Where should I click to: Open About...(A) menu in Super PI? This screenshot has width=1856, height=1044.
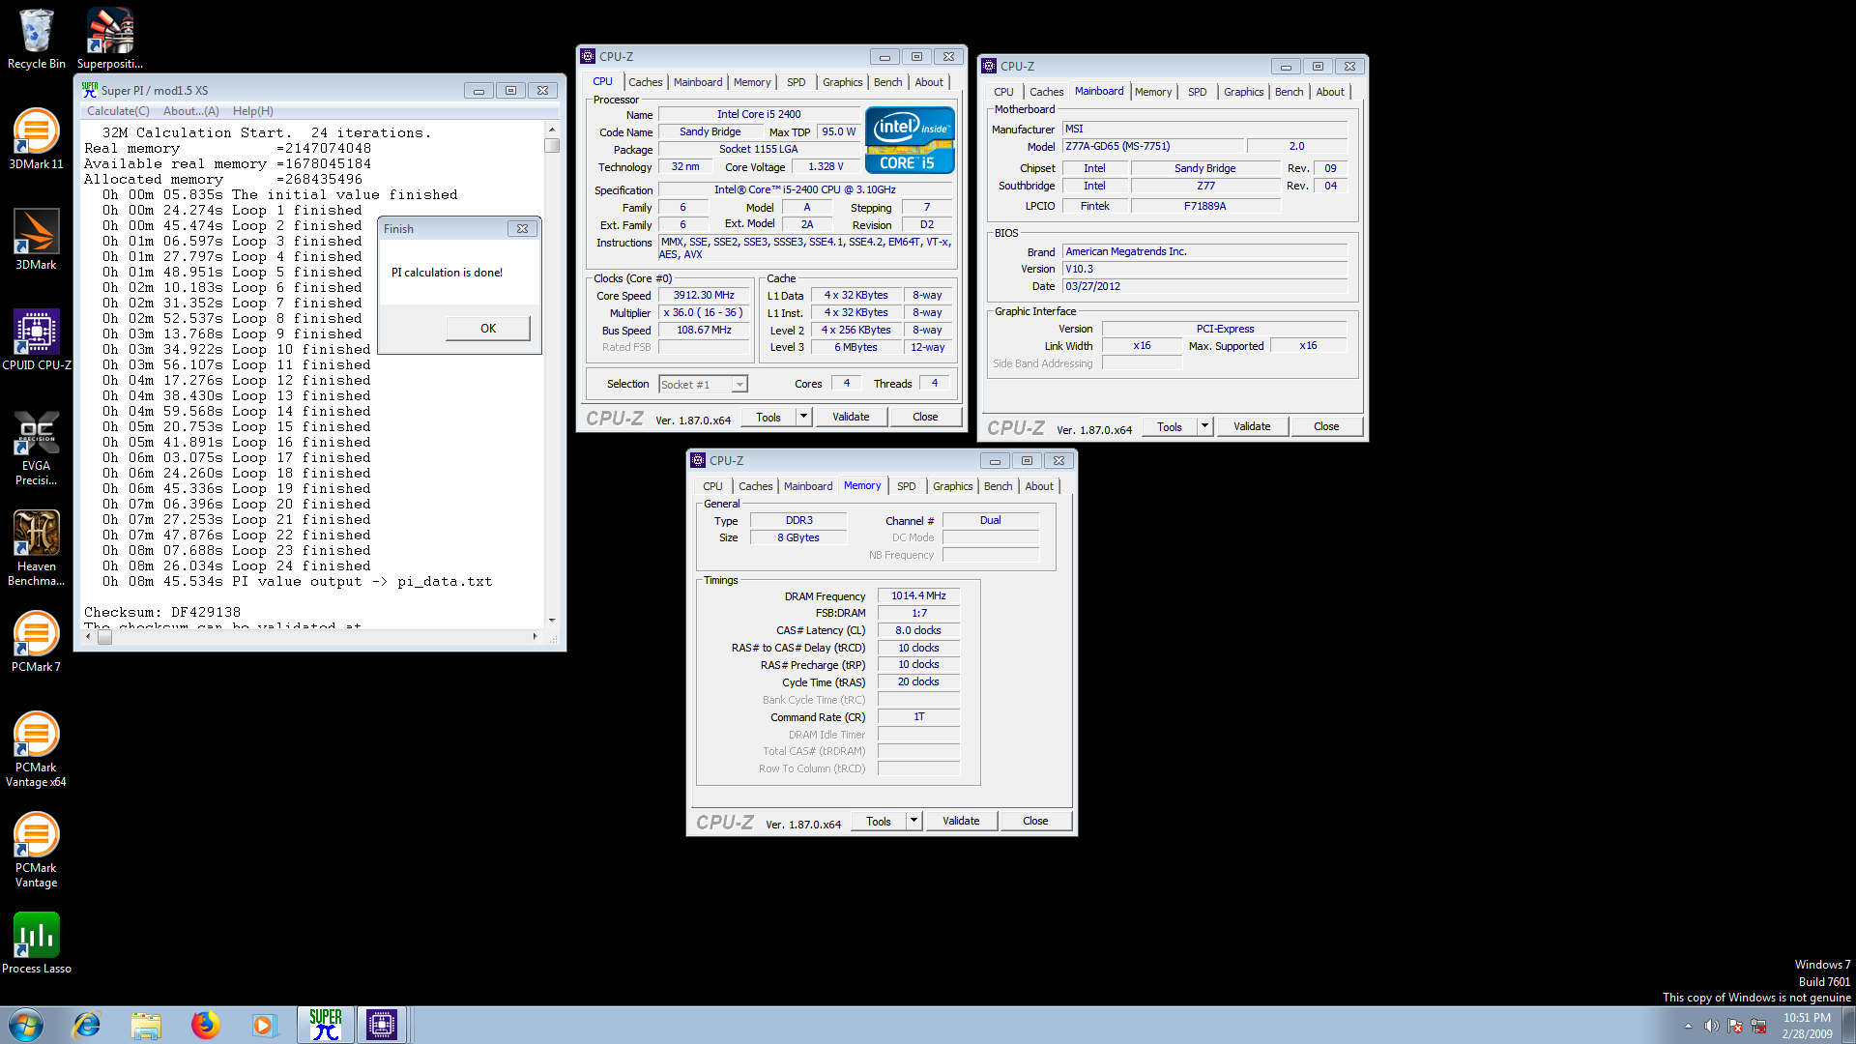191,111
